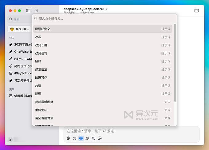Open the 异次元软件世 chat

[21, 81]
